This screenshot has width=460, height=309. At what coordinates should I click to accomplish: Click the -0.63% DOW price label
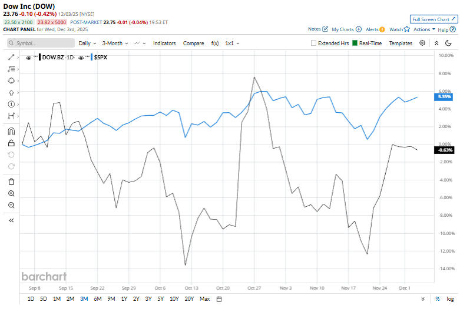coord(444,150)
